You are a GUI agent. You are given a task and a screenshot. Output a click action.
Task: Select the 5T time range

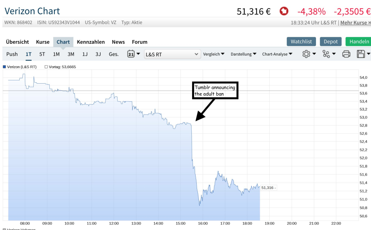42,54
